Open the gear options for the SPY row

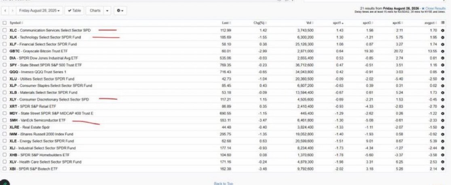point(443,65)
